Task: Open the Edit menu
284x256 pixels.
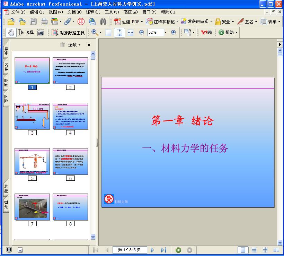Action: (x=37, y=12)
